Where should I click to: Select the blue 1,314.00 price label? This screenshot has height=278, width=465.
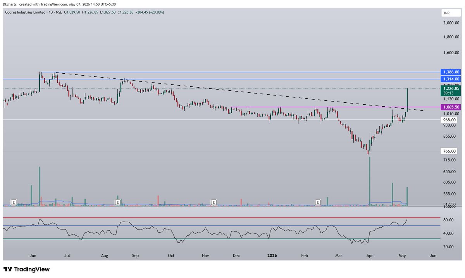coord(451,79)
